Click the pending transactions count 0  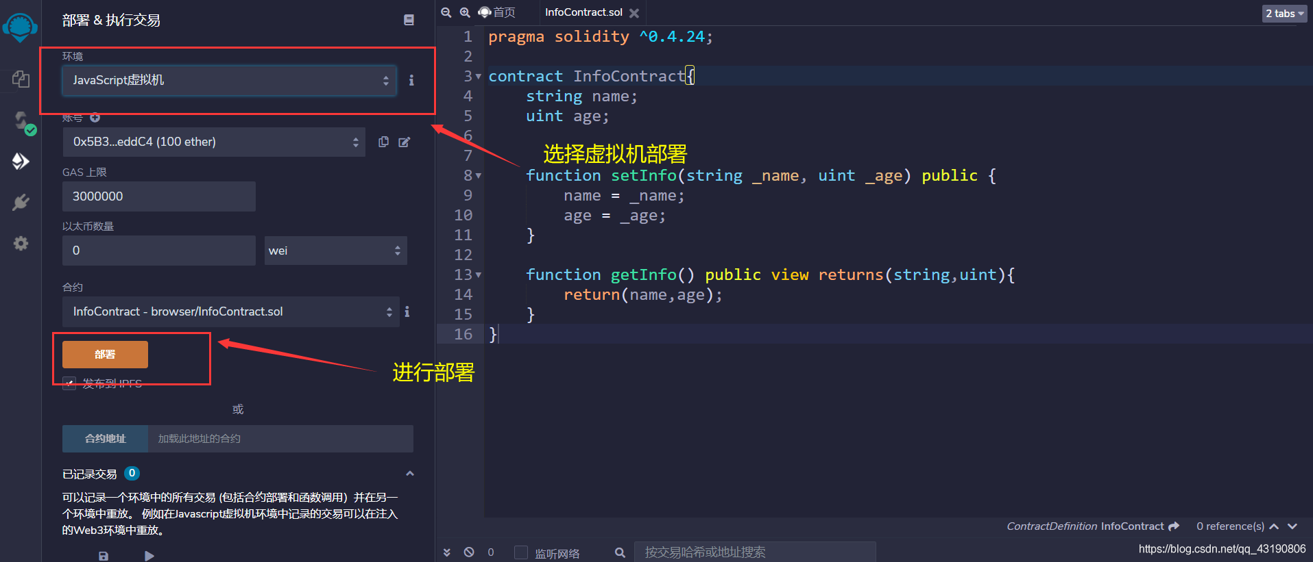[x=491, y=552]
